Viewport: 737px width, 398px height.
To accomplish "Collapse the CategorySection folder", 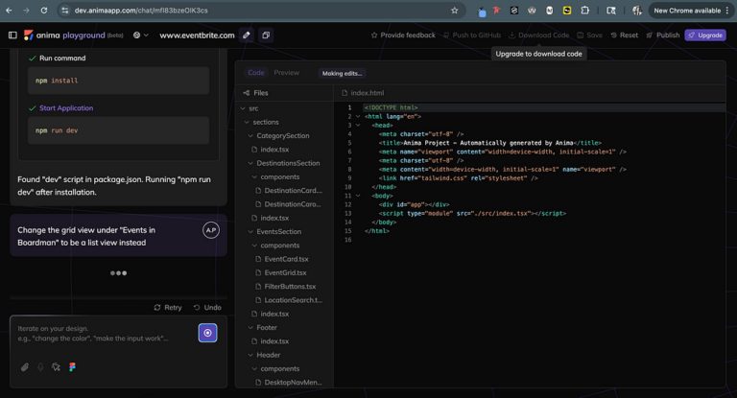I will 250,136.
